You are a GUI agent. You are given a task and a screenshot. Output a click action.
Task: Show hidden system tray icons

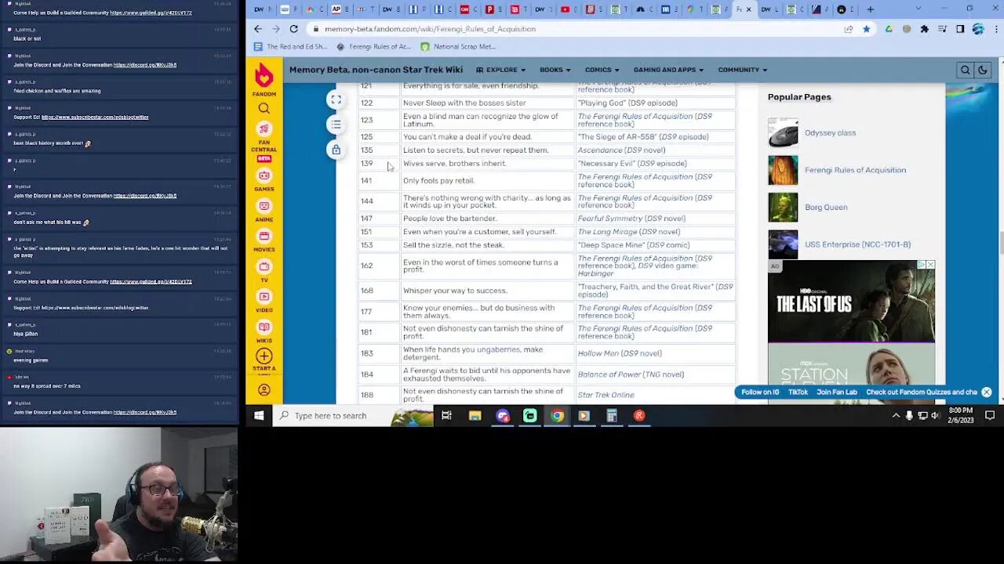point(896,416)
